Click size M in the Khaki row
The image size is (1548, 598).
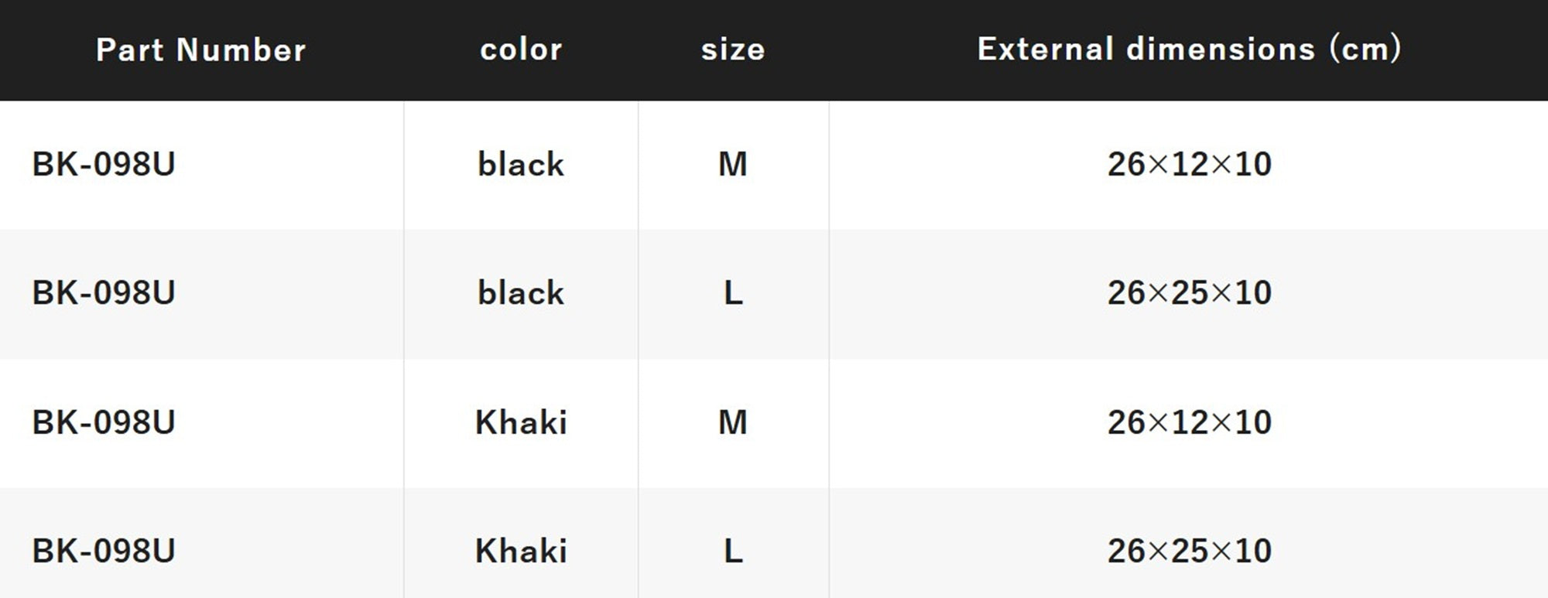click(733, 422)
